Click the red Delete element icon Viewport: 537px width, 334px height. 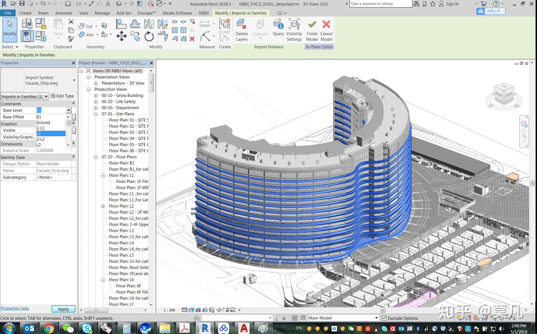click(x=192, y=39)
